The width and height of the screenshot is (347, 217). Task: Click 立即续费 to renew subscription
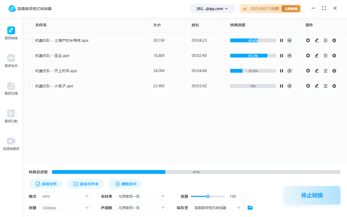point(291,8)
